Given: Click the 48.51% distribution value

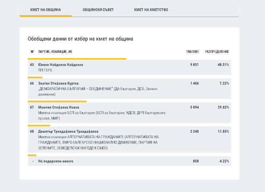Looking at the screenshot, I should (223, 65).
